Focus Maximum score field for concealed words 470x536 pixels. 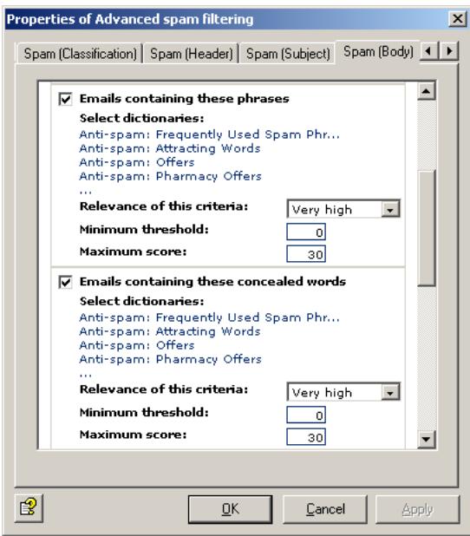coord(306,437)
